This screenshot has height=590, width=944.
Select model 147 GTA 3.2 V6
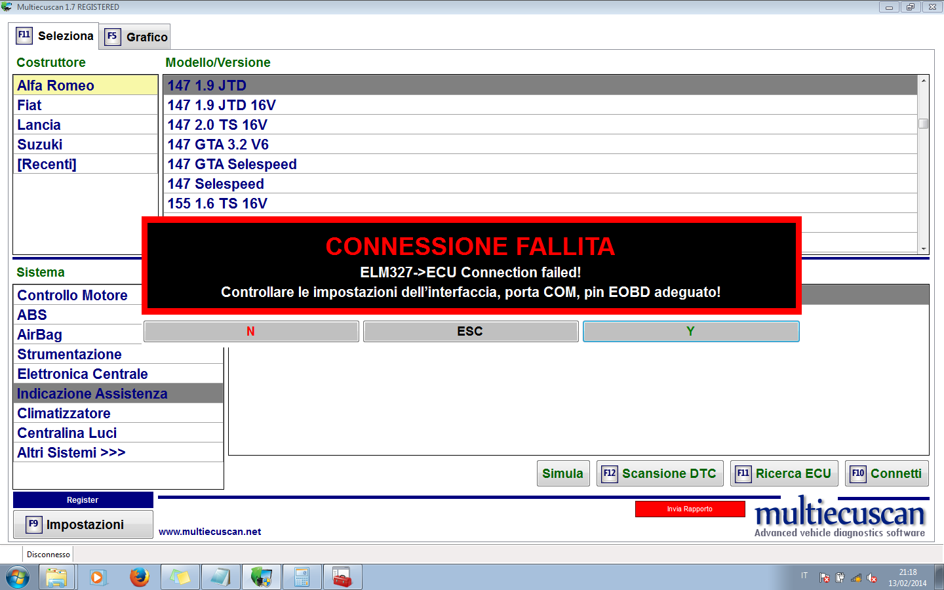pyautogui.click(x=540, y=144)
